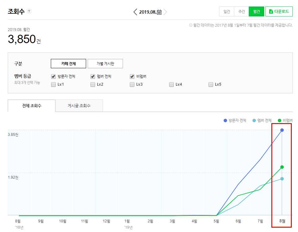Click the teal 멤버 전체 legend dot
298x232 pixels.
coord(254,120)
